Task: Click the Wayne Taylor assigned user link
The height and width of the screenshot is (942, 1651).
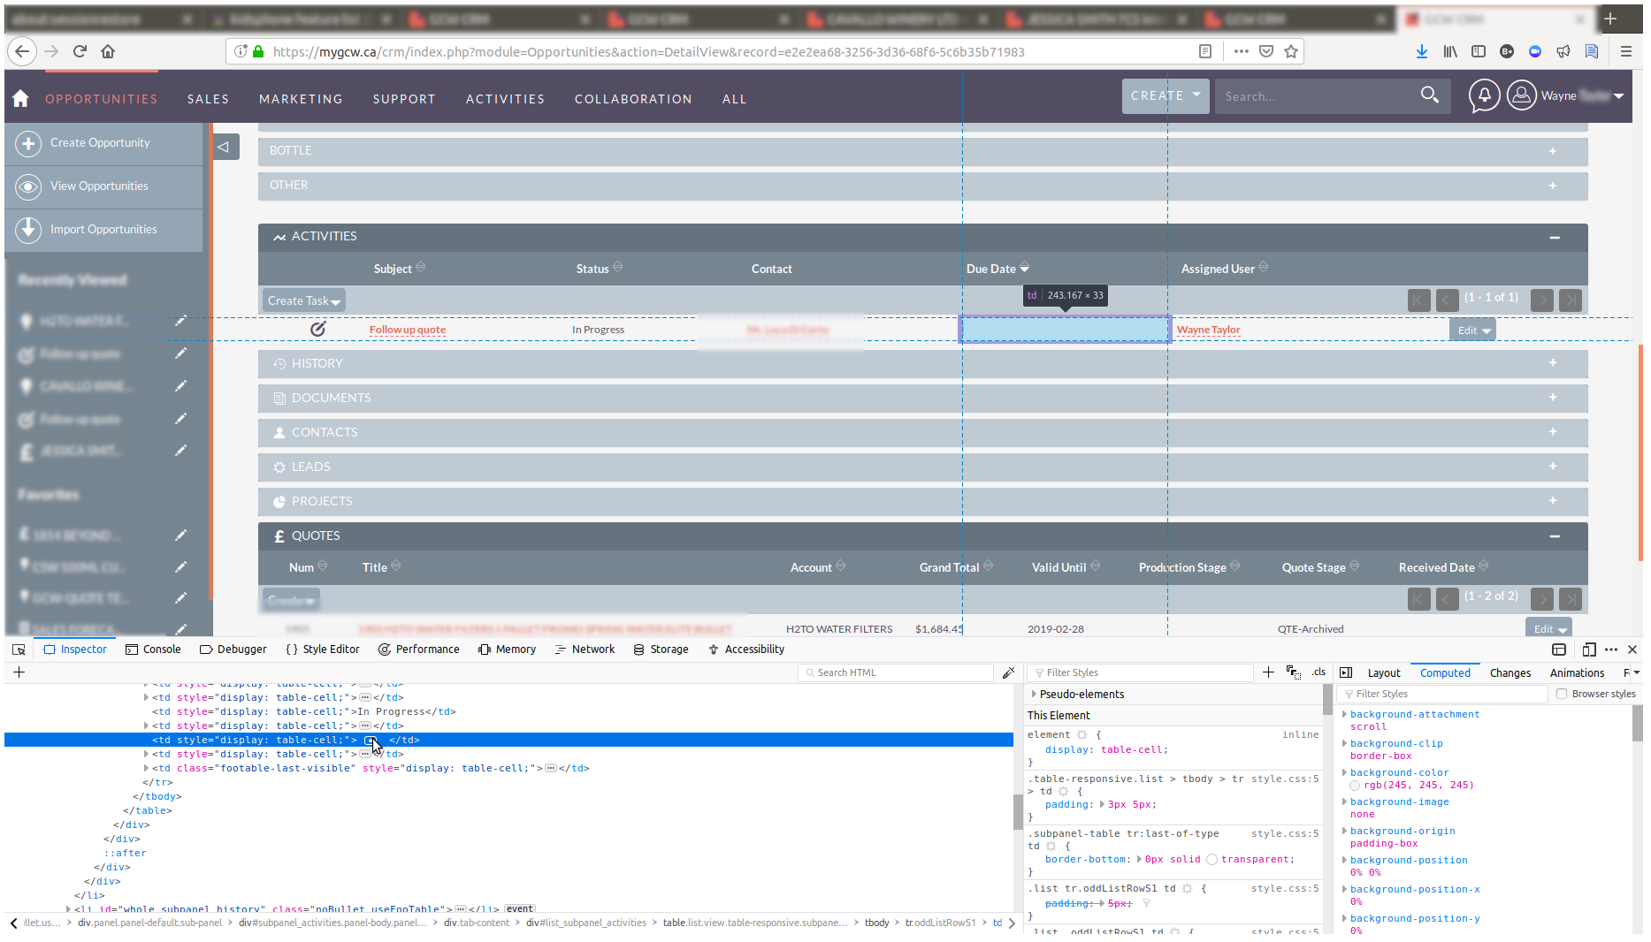Action: 1208,329
